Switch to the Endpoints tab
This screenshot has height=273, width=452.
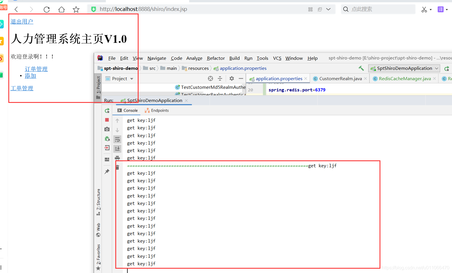(157, 110)
